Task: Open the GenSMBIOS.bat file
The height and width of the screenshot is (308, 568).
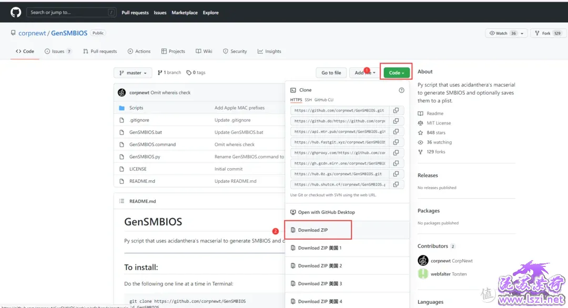Action: (x=146, y=132)
